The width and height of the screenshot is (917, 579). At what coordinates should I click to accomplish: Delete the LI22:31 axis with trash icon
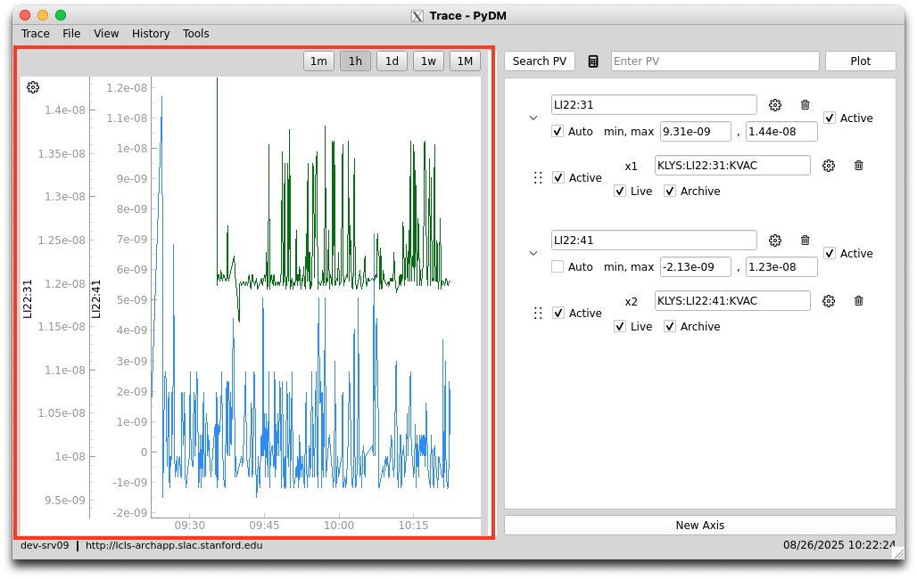(805, 105)
